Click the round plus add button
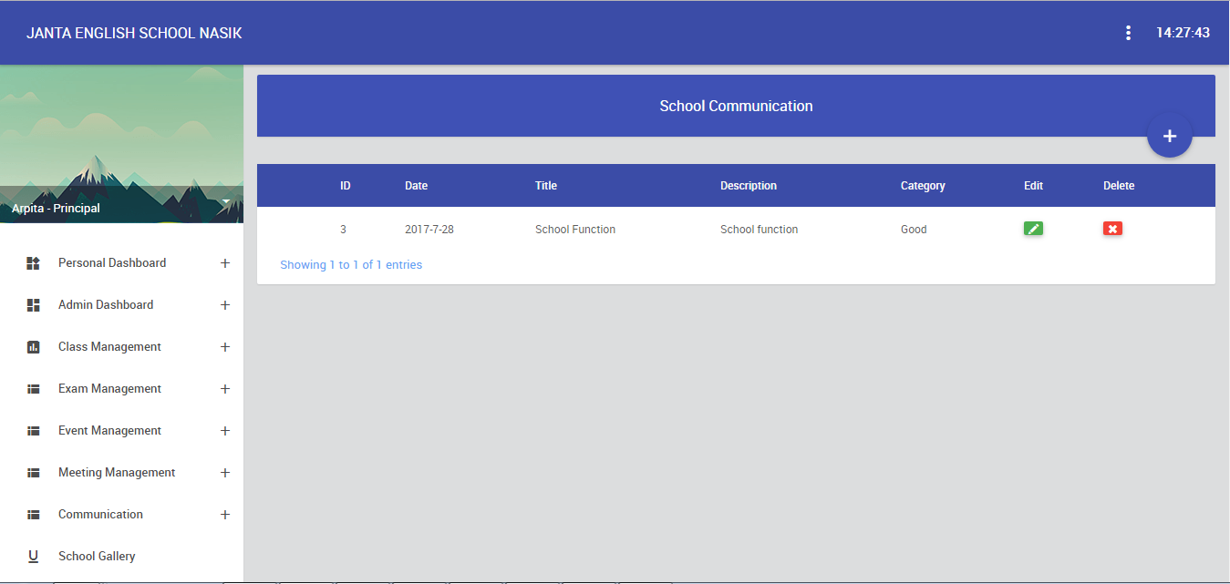The height and width of the screenshot is (584, 1230). tap(1169, 136)
